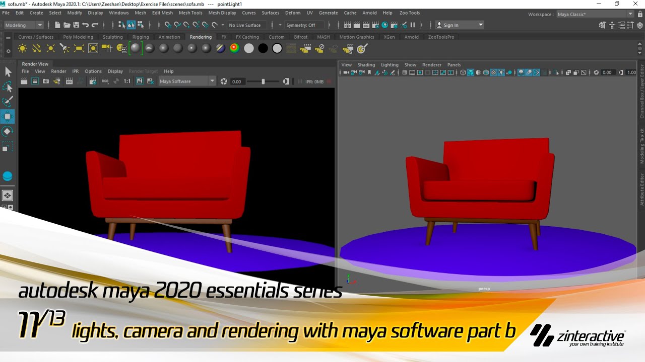Select the Scale tool in toolbox
645x362 pixels.
click(8, 146)
